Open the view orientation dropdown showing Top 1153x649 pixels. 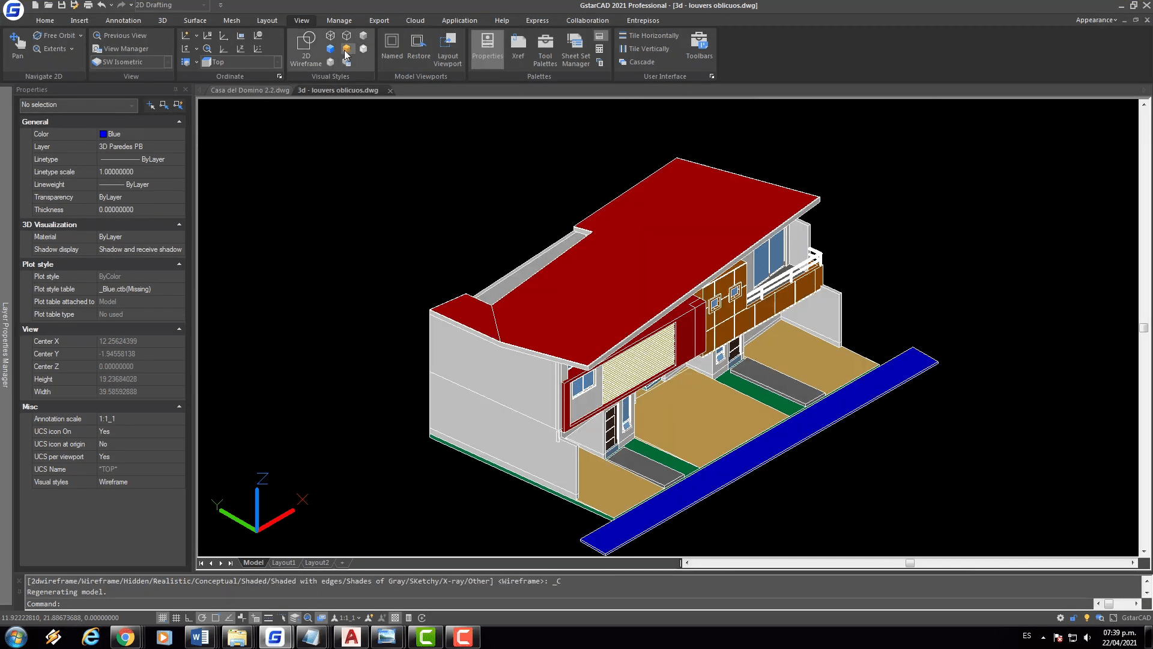pos(277,62)
